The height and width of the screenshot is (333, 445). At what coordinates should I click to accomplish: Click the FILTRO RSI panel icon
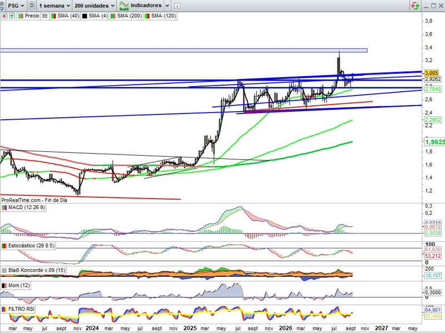click(4, 309)
